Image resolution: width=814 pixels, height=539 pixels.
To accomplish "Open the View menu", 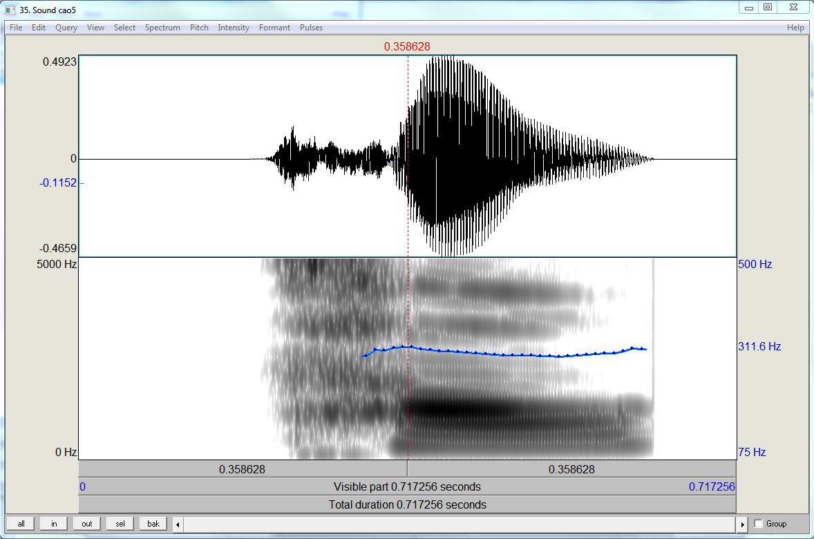I will pos(95,28).
